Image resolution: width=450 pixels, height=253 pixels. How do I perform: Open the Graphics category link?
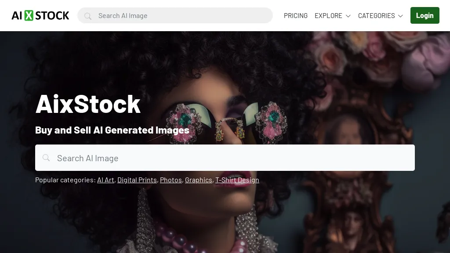[198, 180]
